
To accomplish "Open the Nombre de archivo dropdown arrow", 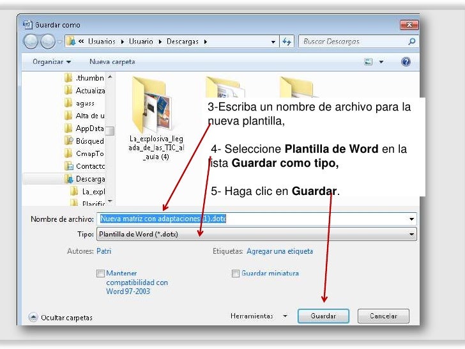I will pos(411,219).
